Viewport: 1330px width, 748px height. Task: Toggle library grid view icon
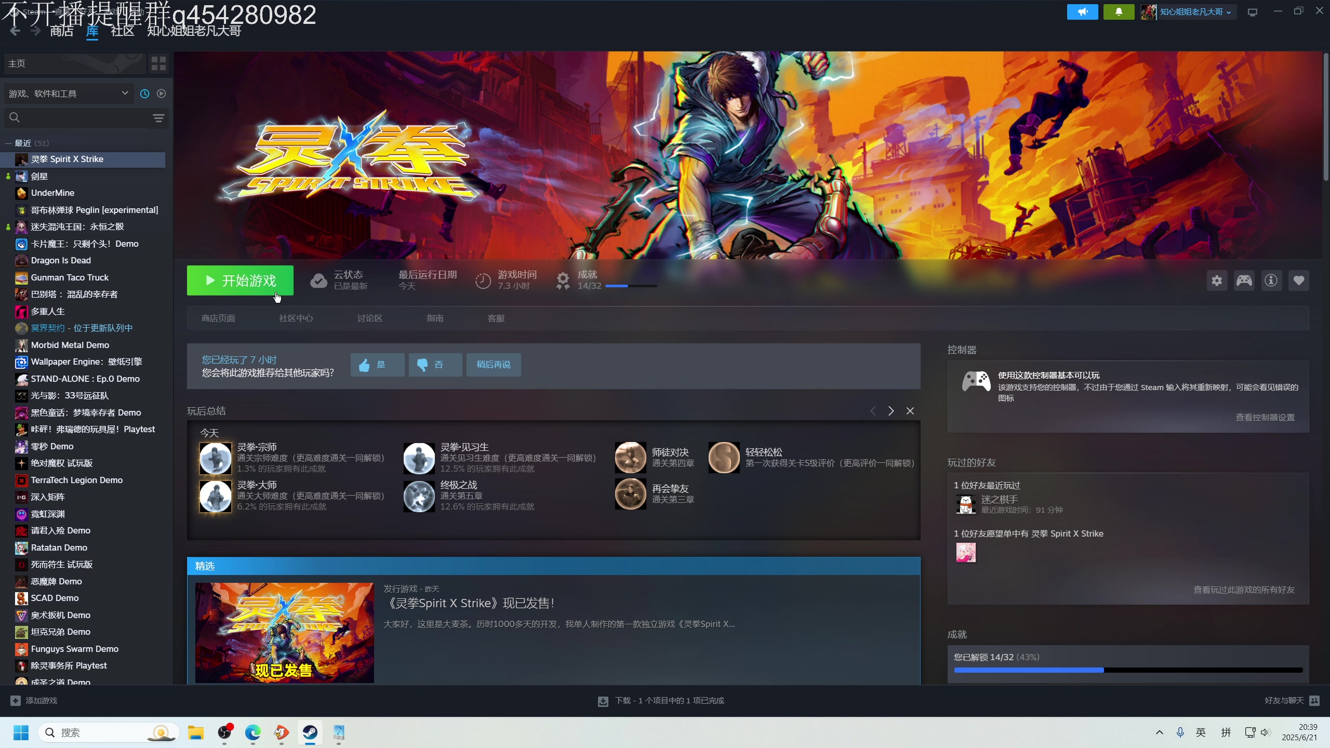pos(158,63)
